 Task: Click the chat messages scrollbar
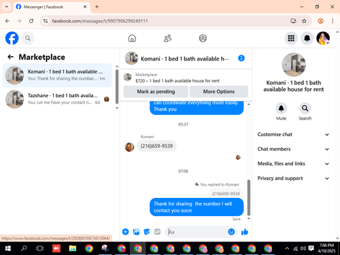pyautogui.click(x=249, y=197)
